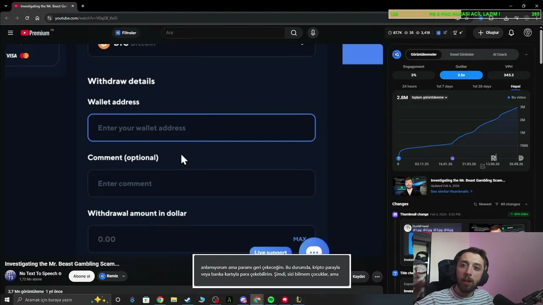Open the Discord icon in the taskbar
543x305 pixels.
243,300
